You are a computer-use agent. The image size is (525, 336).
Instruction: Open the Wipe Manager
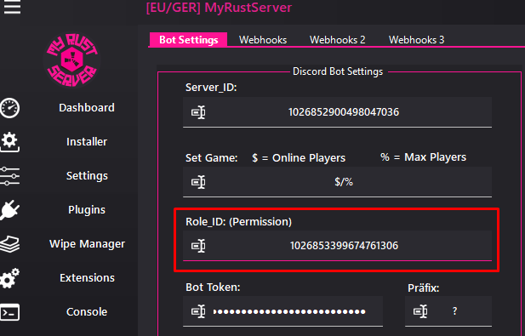[x=87, y=244]
